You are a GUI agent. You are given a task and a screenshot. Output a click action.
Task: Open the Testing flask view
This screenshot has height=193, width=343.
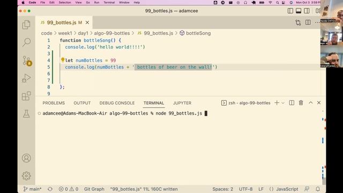tap(26, 114)
